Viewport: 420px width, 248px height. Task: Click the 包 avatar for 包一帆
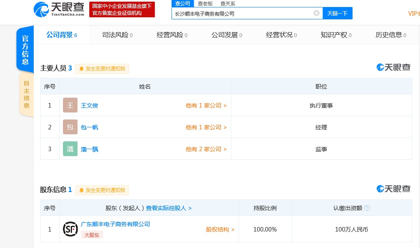[70, 127]
